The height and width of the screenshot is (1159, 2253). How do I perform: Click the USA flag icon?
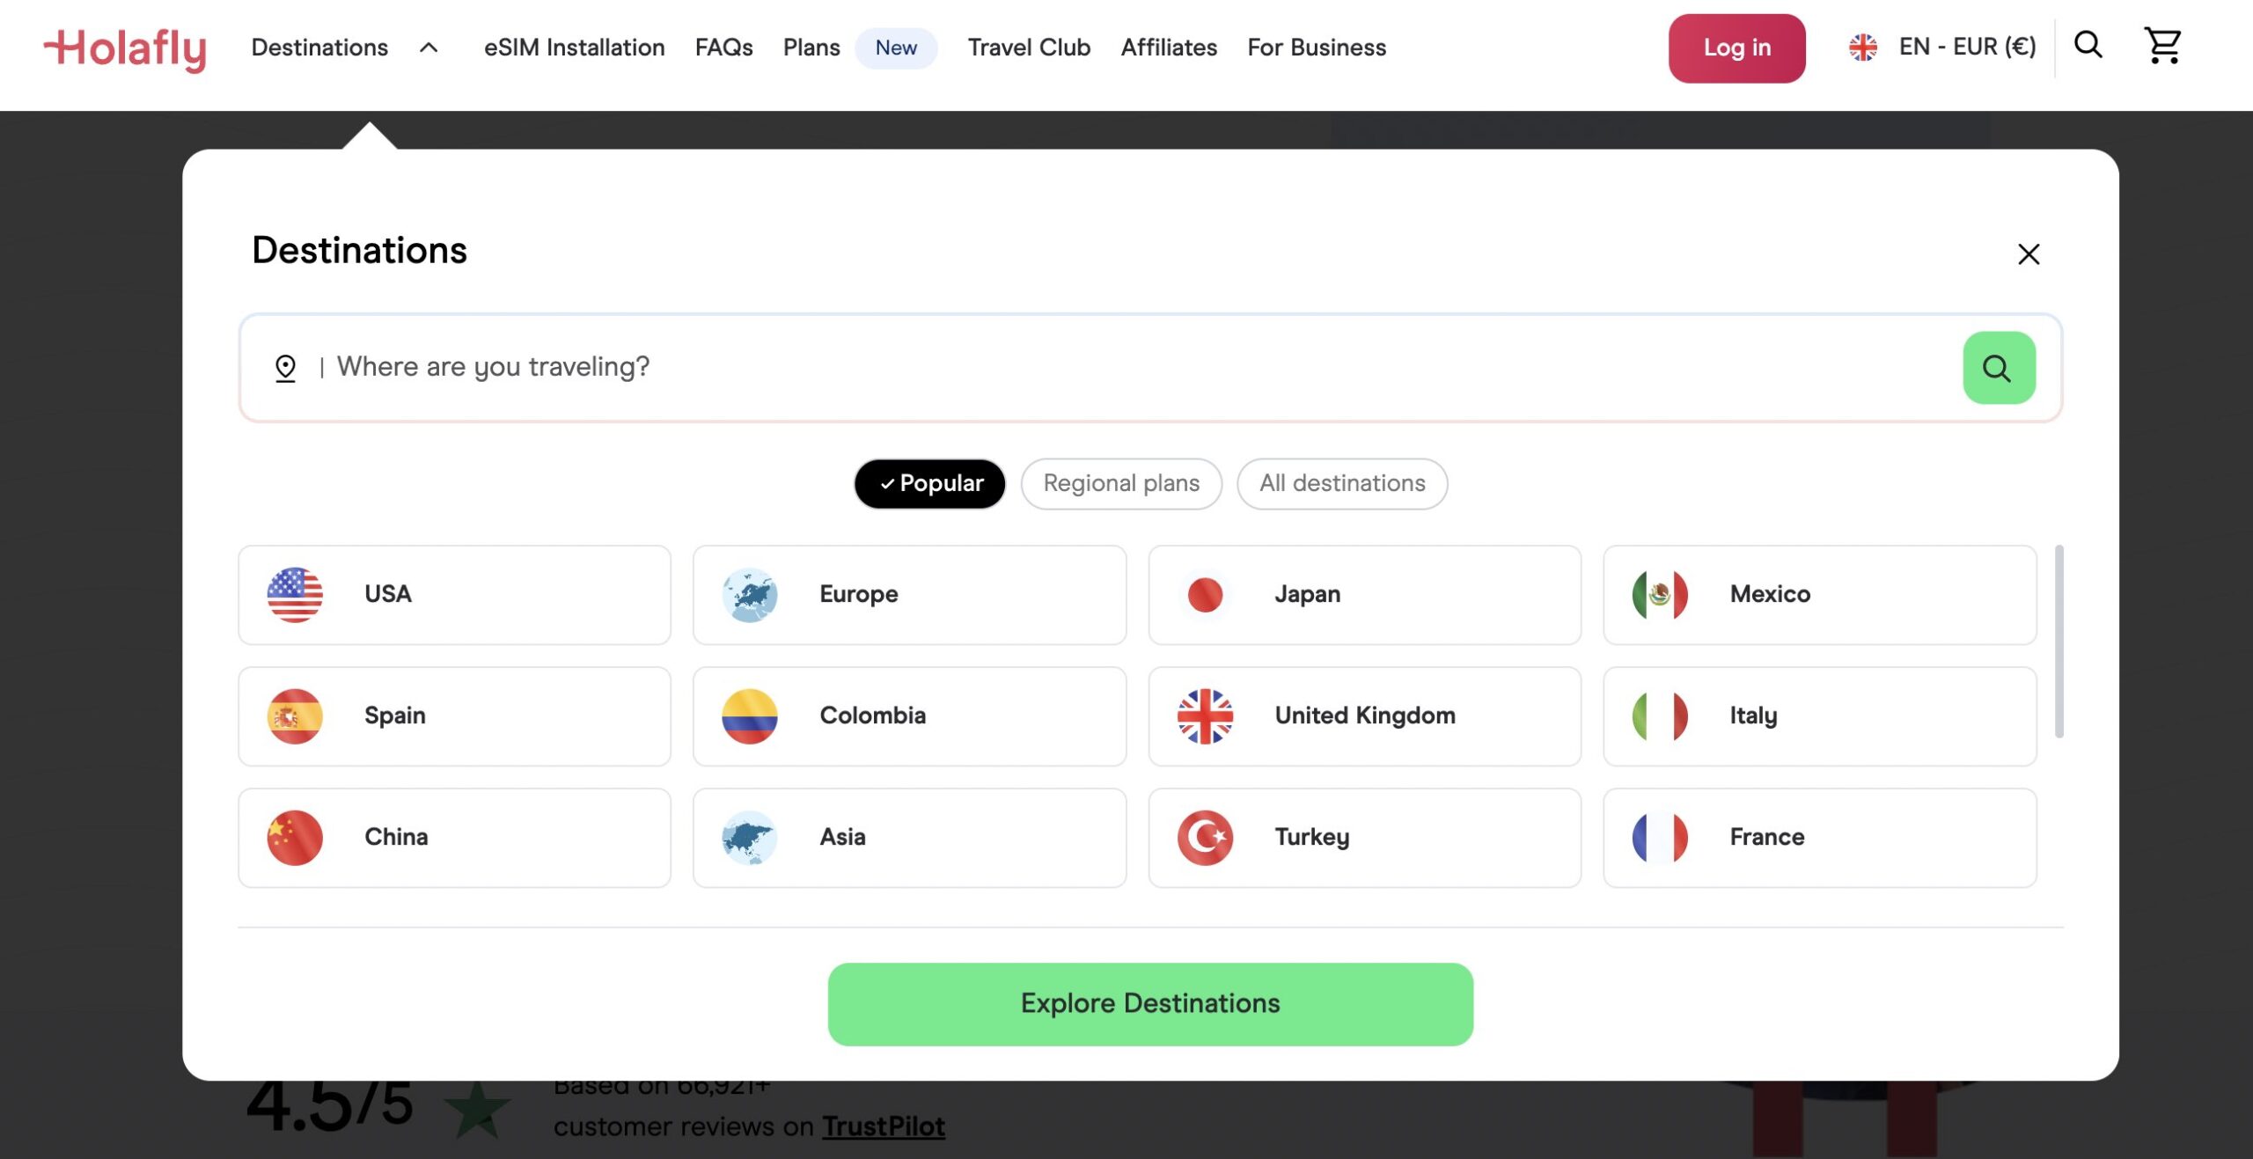click(x=295, y=594)
